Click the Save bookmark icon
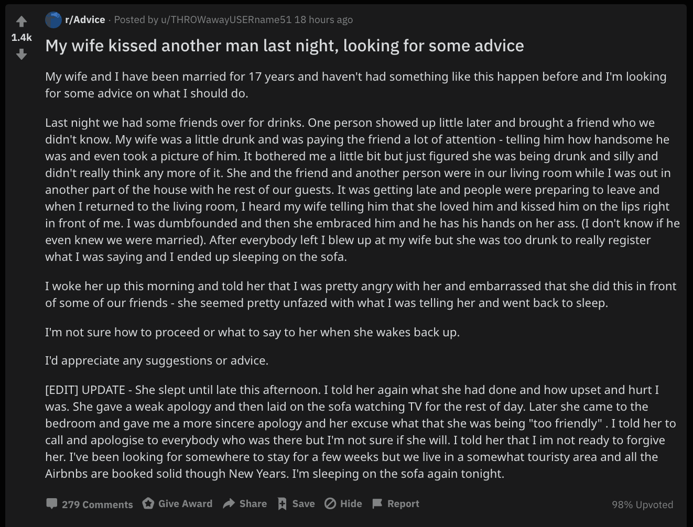The image size is (693, 527). (x=282, y=504)
